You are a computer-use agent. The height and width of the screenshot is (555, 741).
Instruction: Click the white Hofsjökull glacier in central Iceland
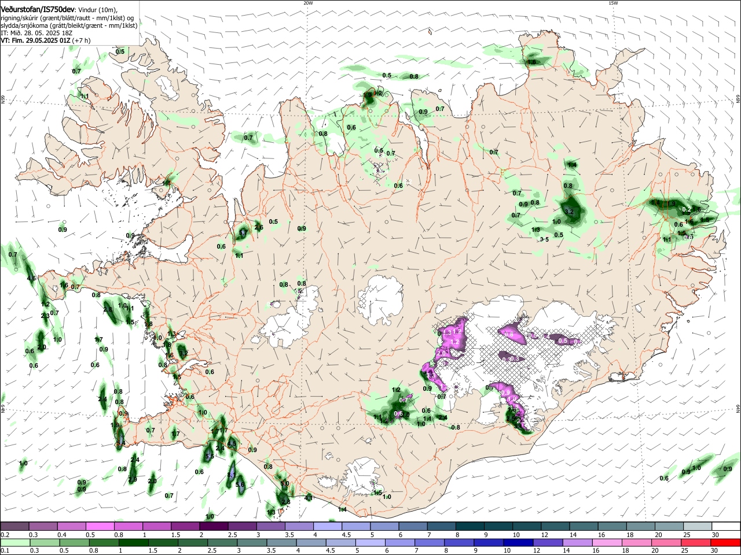click(x=380, y=298)
